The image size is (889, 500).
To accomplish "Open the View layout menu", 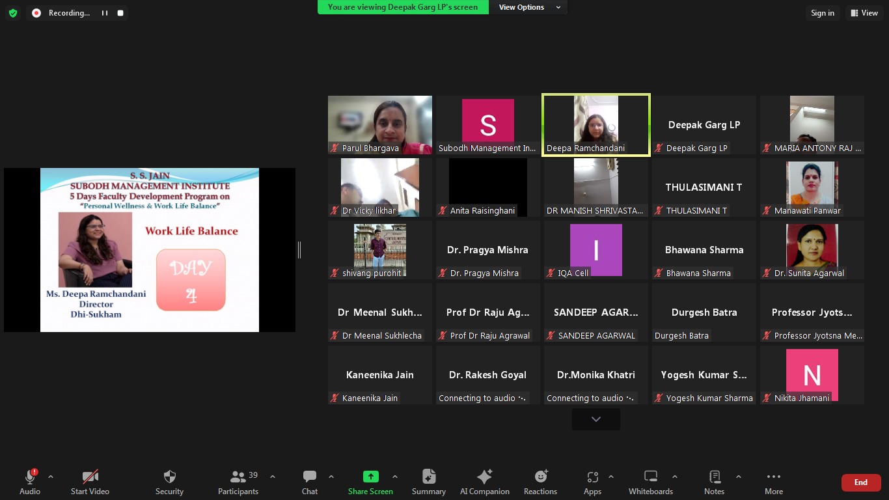I will point(864,13).
